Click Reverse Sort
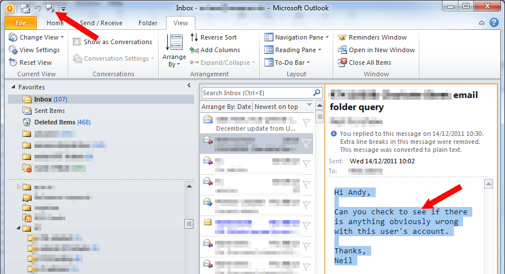 click(214, 37)
